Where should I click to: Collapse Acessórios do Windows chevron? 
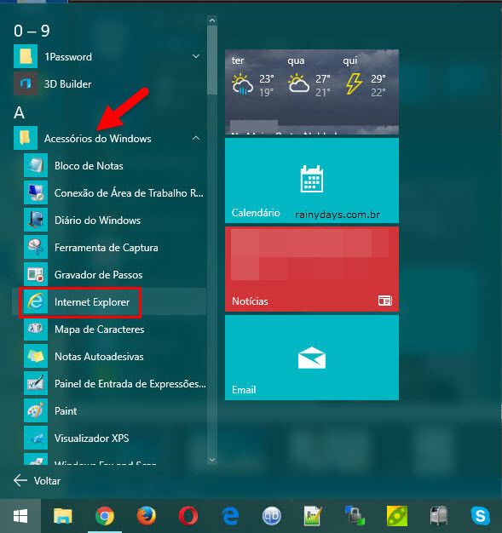click(x=196, y=138)
